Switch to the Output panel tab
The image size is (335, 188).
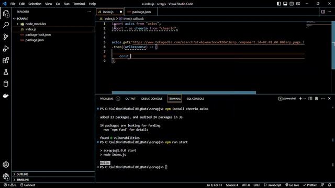(x=130, y=99)
